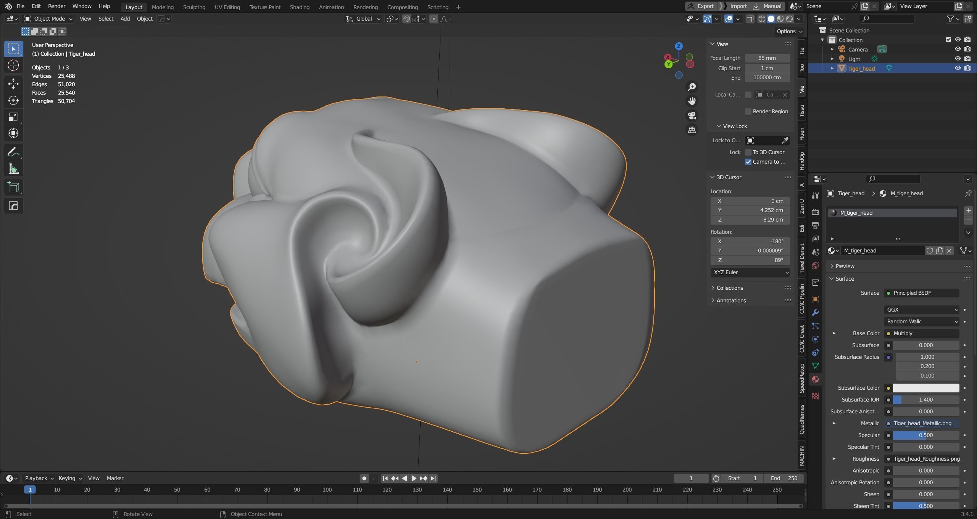
Task: Activate the Annotate tool
Action: [x=13, y=152]
